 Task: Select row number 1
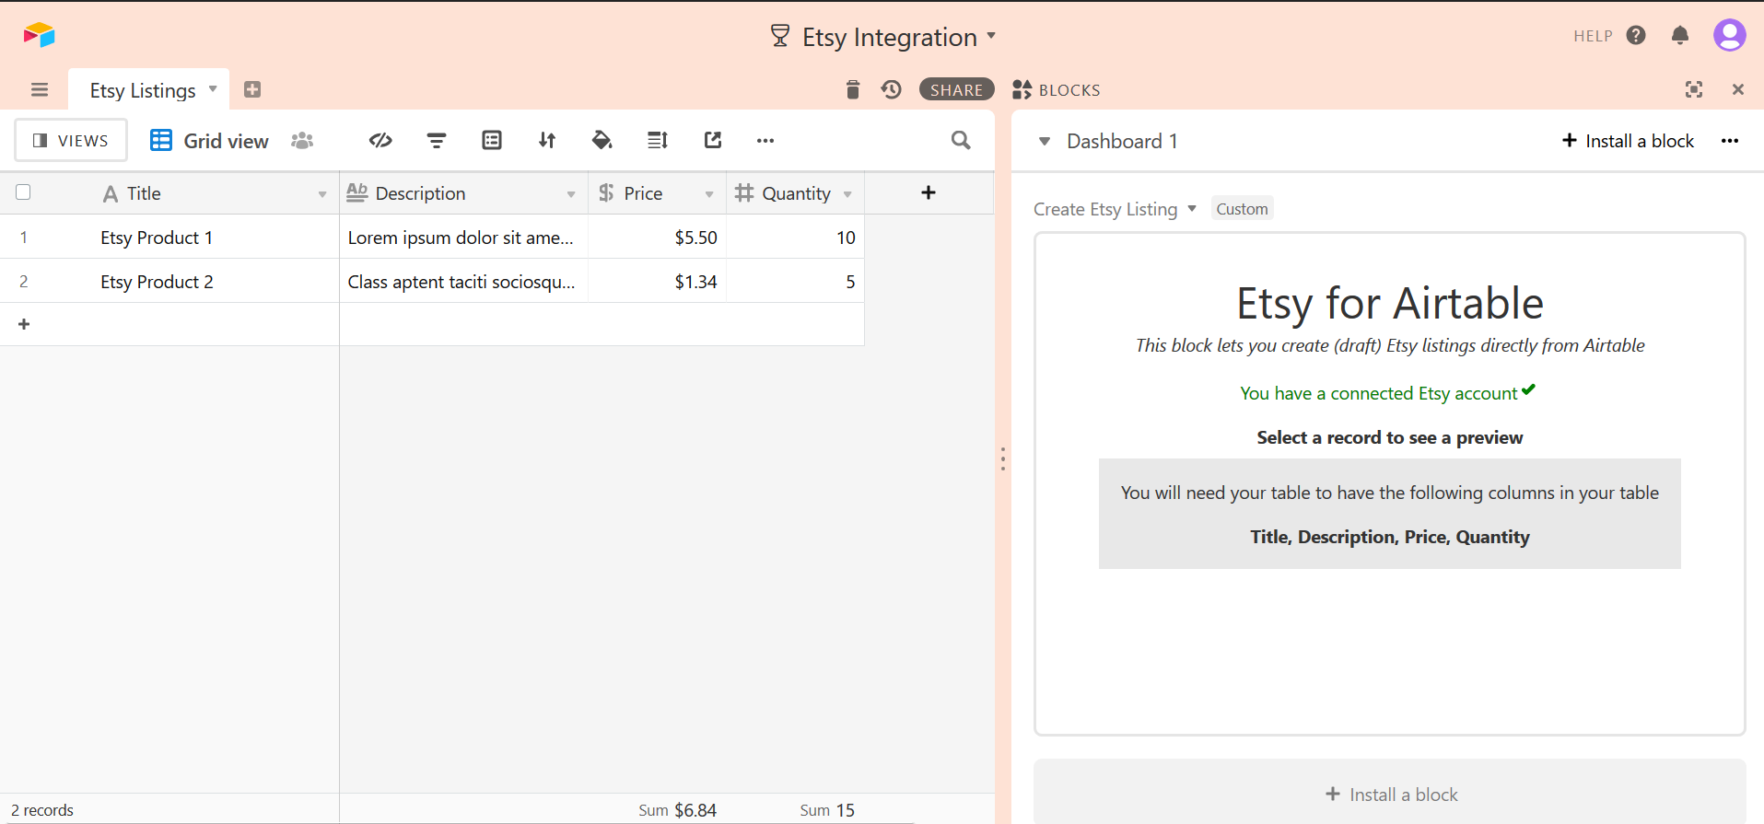(24, 238)
